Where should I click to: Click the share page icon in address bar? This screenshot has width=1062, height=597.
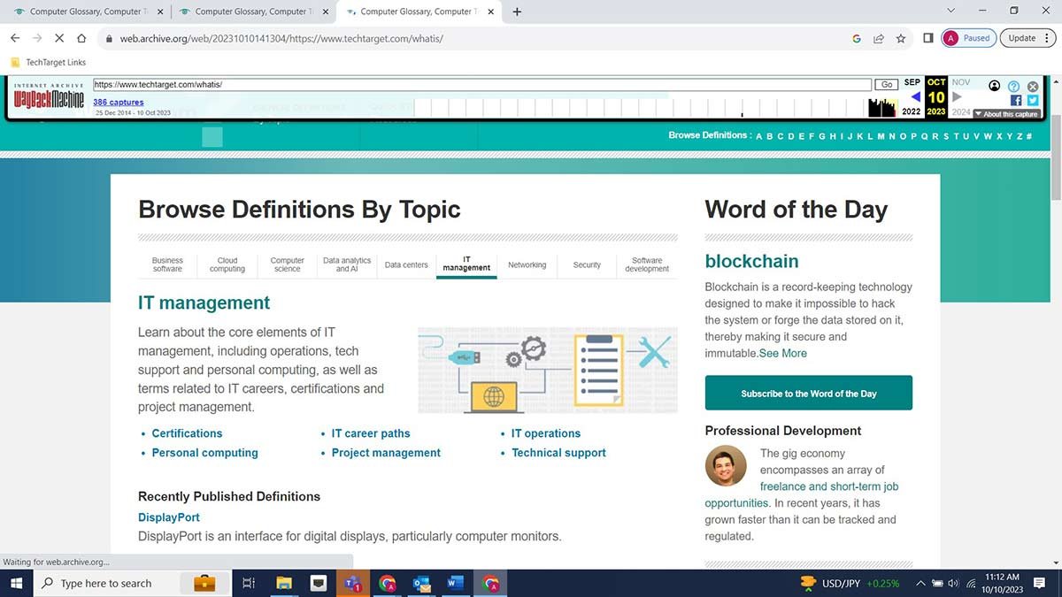(x=879, y=38)
